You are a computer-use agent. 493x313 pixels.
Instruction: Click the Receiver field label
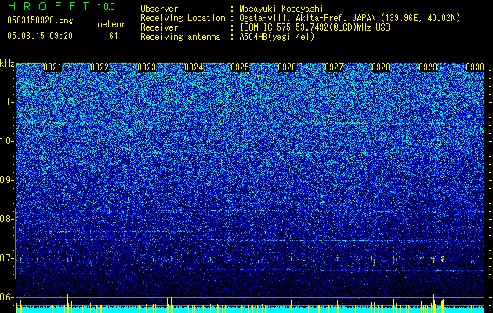pos(159,27)
